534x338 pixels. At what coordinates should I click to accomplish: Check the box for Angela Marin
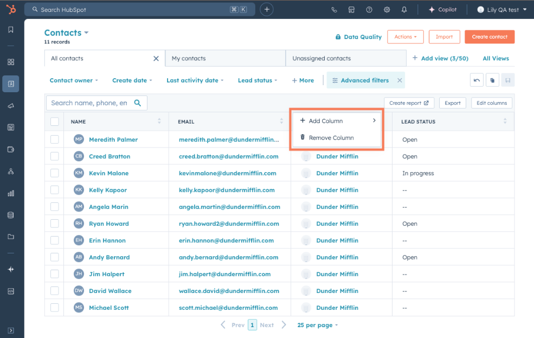click(x=55, y=207)
